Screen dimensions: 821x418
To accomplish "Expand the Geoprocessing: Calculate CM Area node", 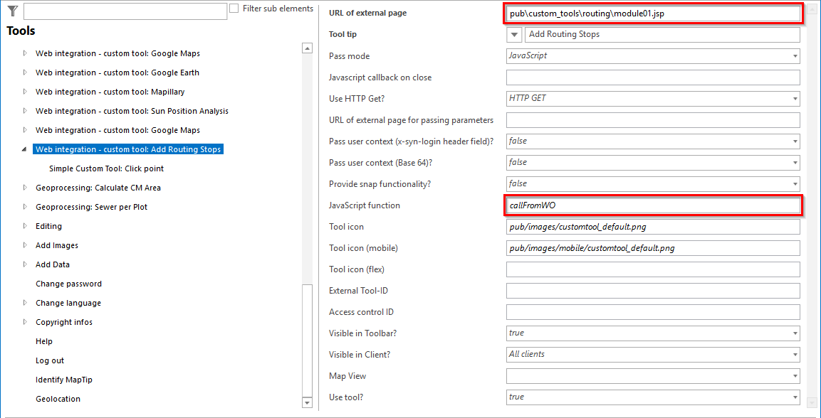I will (23, 188).
